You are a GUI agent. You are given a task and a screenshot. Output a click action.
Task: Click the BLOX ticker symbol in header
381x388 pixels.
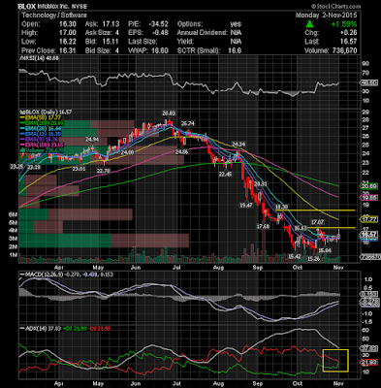(27, 6)
